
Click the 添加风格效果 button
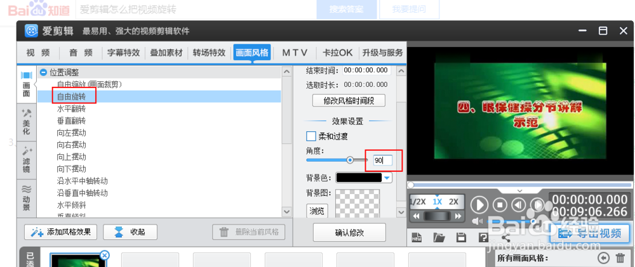pyautogui.click(x=60, y=232)
